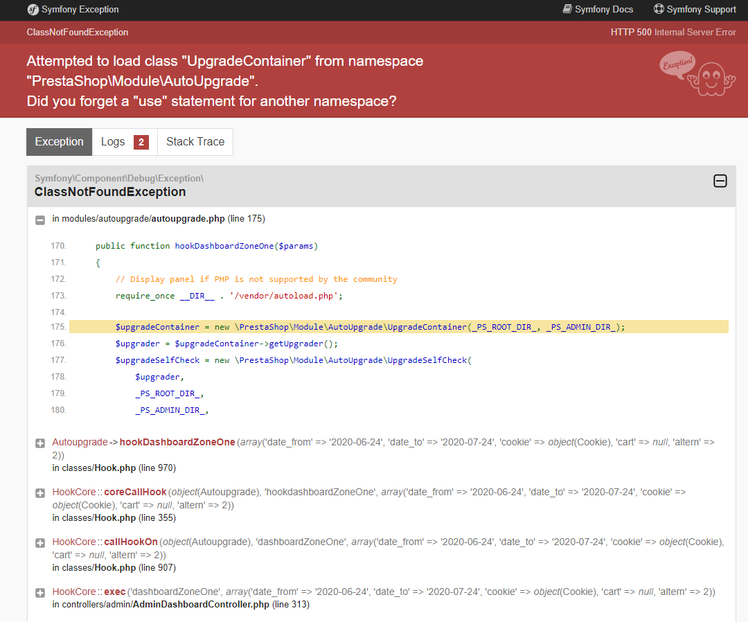Collapse the ClassNotFoundException panel
The height and width of the screenshot is (622, 748).
(x=720, y=181)
